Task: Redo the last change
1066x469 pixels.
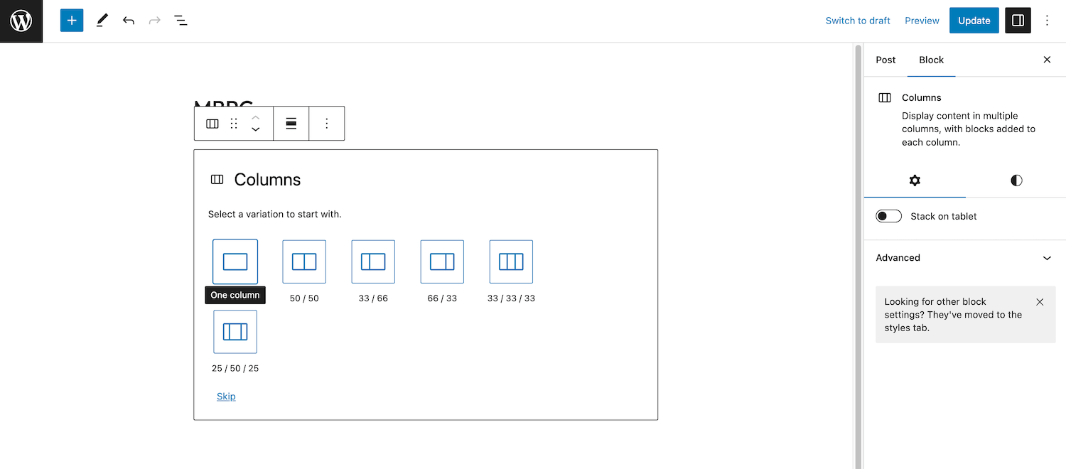Action: pyautogui.click(x=154, y=20)
